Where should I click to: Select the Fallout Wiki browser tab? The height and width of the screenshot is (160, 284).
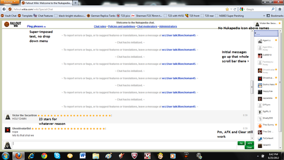[47, 3]
